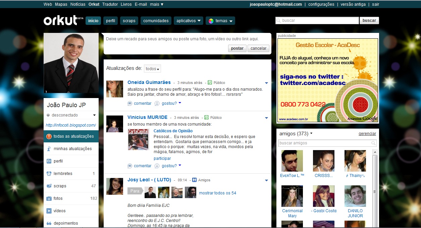Image resolution: width=421 pixels, height=228 pixels.
Task: Switch to versão antiga
Action: click(353, 4)
